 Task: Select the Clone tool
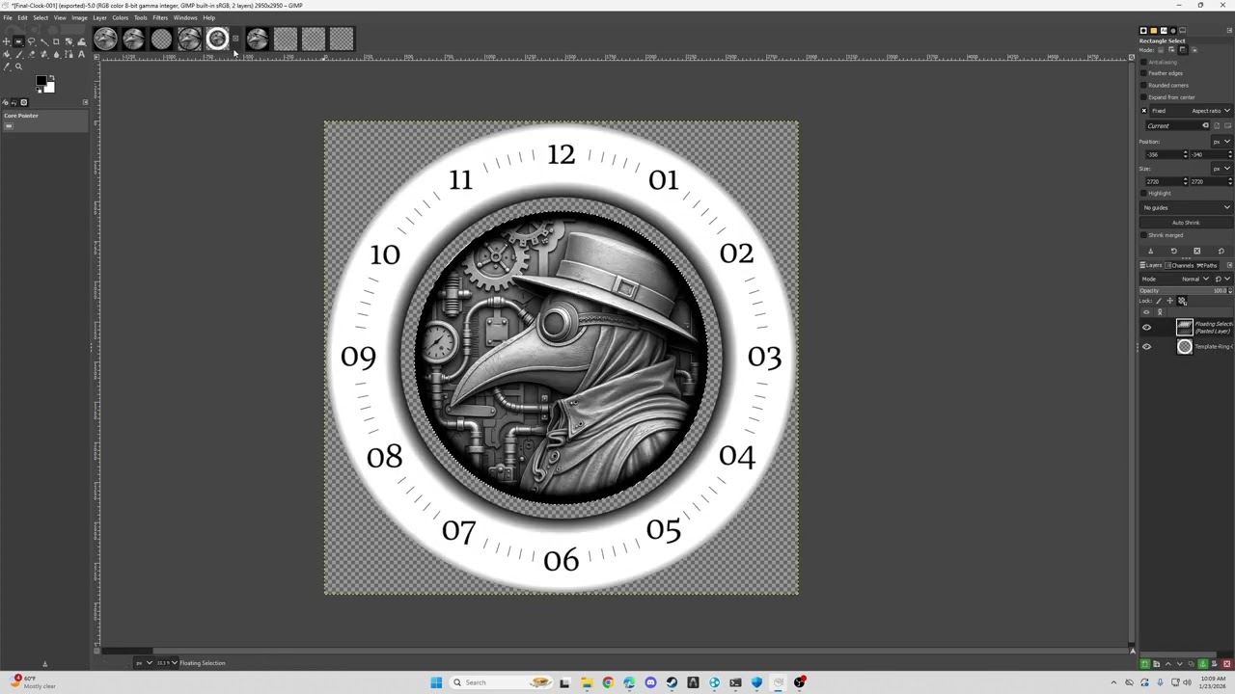[x=43, y=54]
